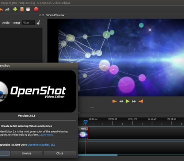The image size is (184, 161).
Task: Jump to start of preview
Action: click(x=114, y=101)
